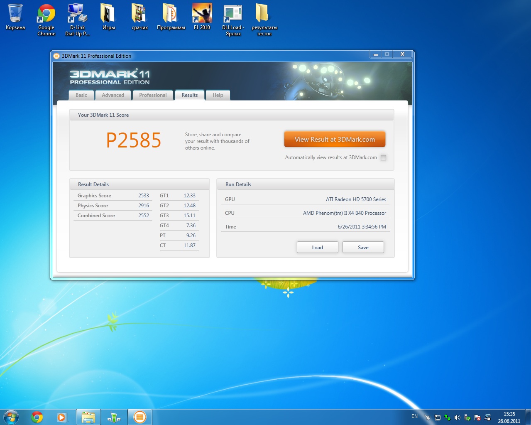Viewport: 531px width, 425px height.
Task: Open the media player taskbar icon
Action: coord(62,417)
